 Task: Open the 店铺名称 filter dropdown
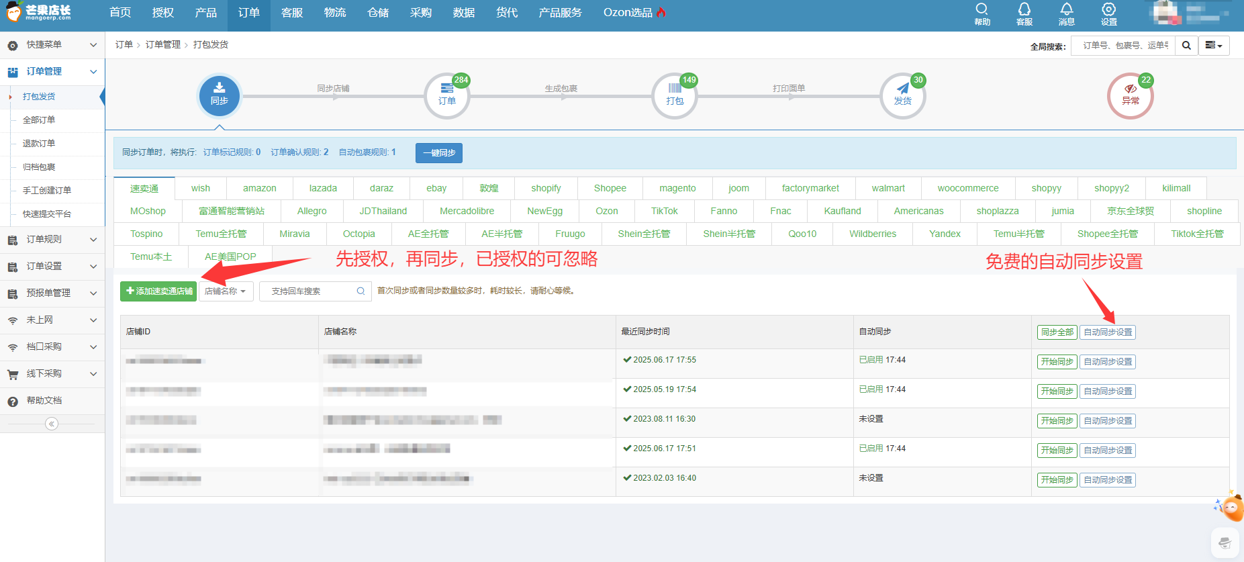226,291
